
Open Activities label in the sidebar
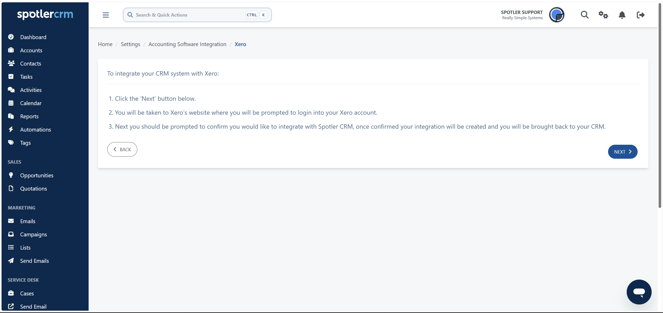[31, 90]
